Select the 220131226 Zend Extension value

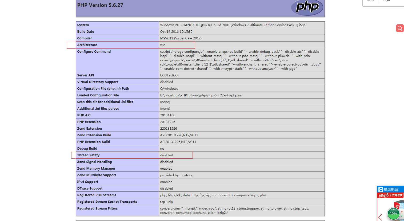click(169, 129)
